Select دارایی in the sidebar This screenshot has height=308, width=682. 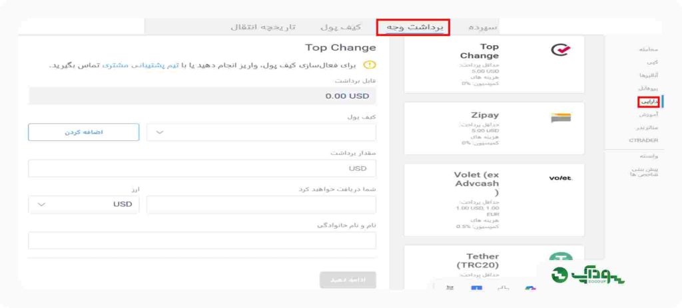tap(649, 102)
